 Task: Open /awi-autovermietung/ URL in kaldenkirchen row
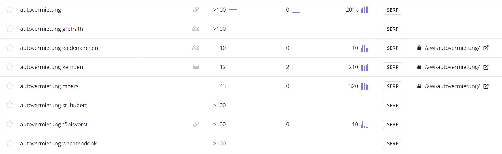[452, 48]
